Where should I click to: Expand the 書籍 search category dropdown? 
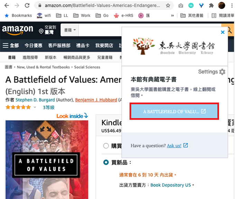coord(70,30)
